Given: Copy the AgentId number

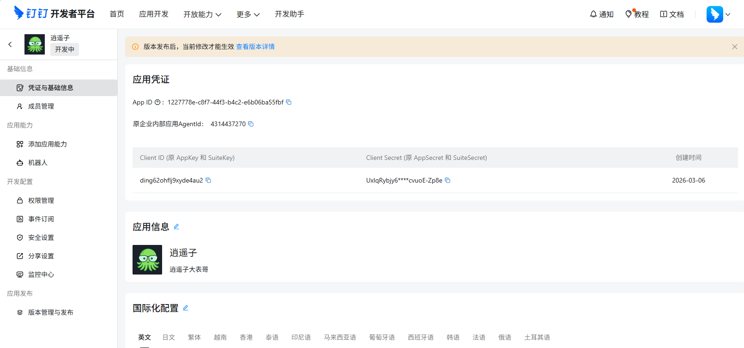Looking at the screenshot, I should pyautogui.click(x=251, y=124).
